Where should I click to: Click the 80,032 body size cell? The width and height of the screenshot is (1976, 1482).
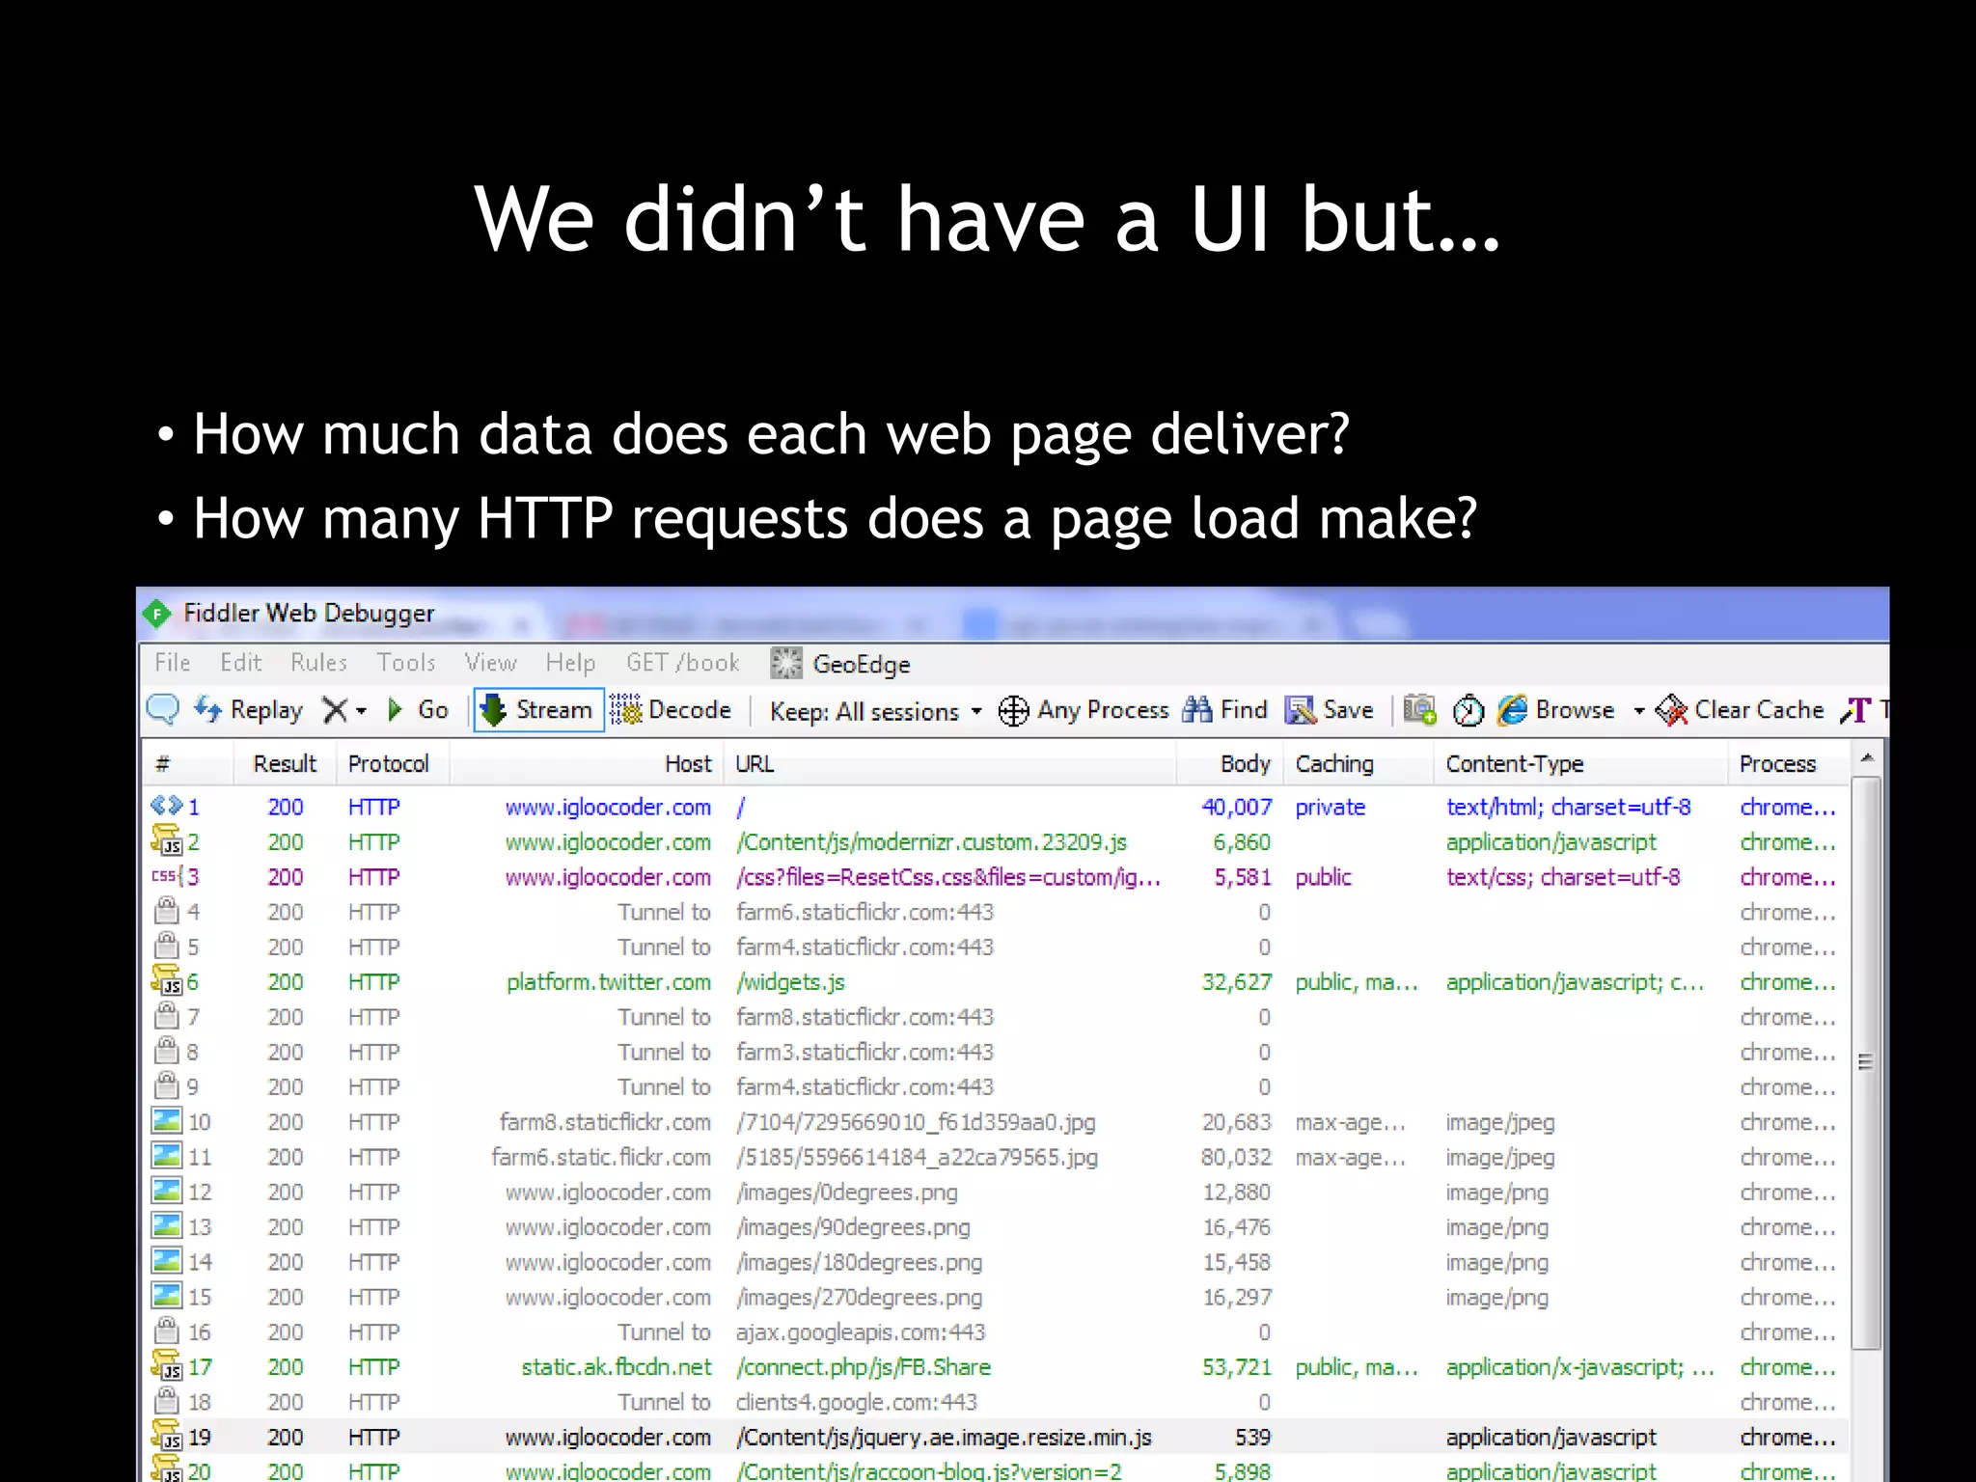pyautogui.click(x=1235, y=1157)
